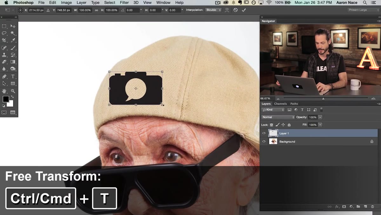Image resolution: width=381 pixels, height=215 pixels.
Task: Toggle pixel layer filter
Action: [x=290, y=110]
